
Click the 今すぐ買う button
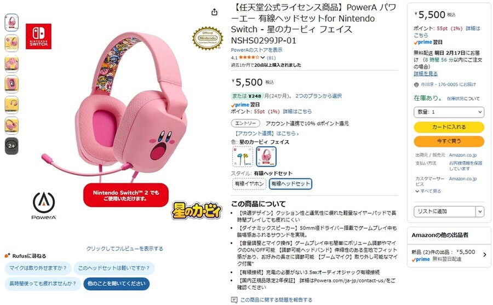(449, 141)
